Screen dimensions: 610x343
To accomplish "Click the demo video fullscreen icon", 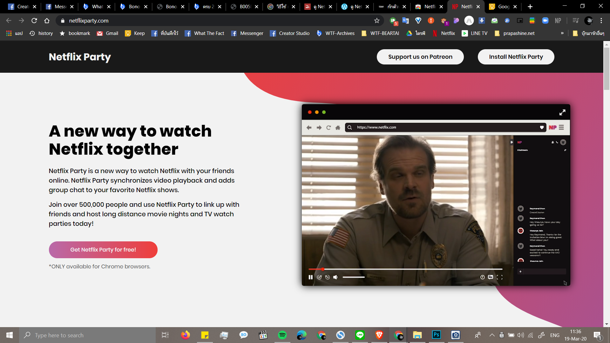I will [x=500, y=277].
